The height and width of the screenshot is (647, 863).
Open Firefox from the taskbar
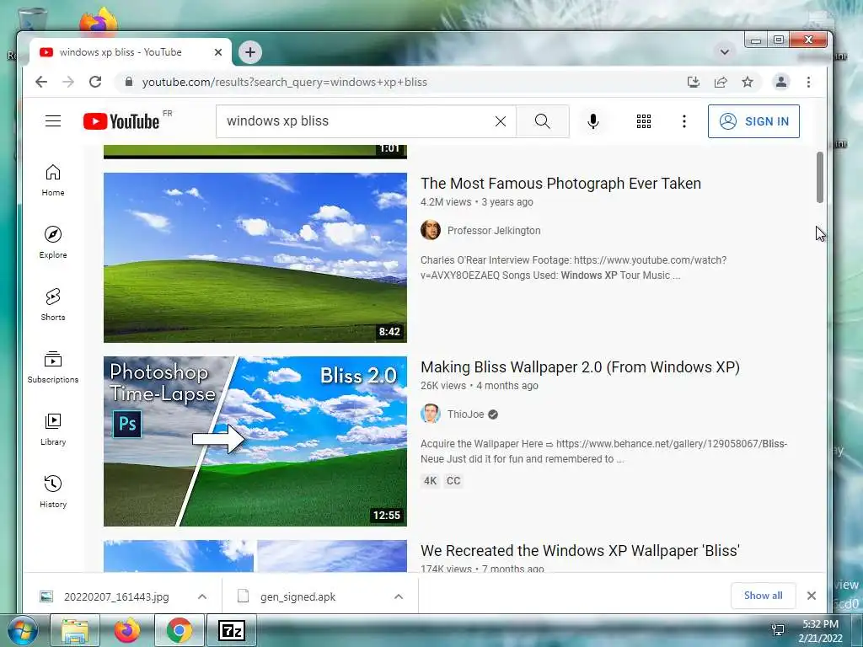(127, 630)
